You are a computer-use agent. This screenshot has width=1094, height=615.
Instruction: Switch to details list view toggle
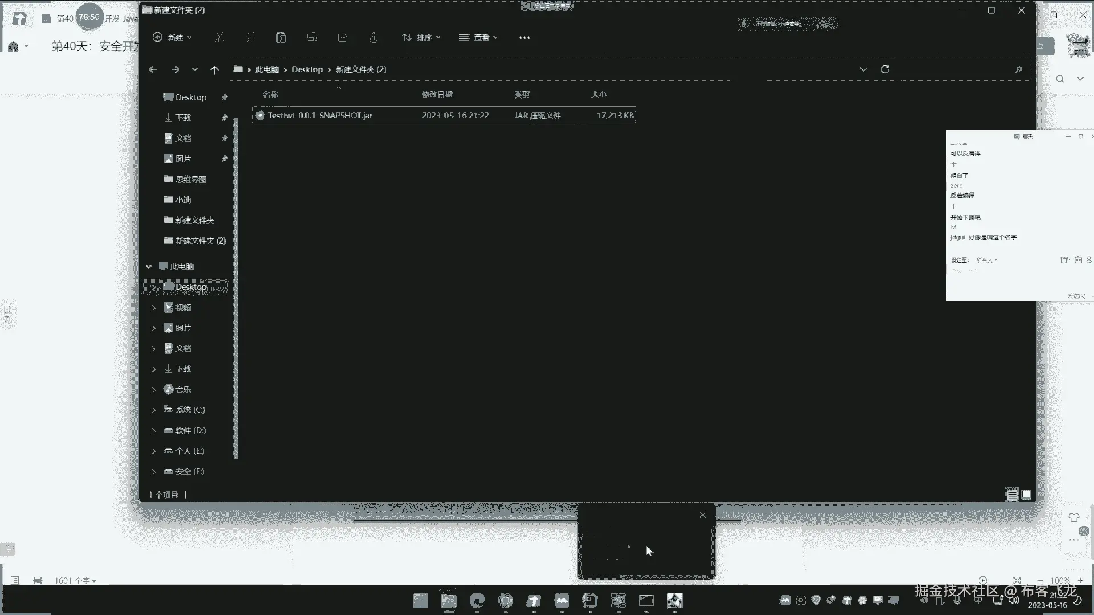[x=1012, y=495]
